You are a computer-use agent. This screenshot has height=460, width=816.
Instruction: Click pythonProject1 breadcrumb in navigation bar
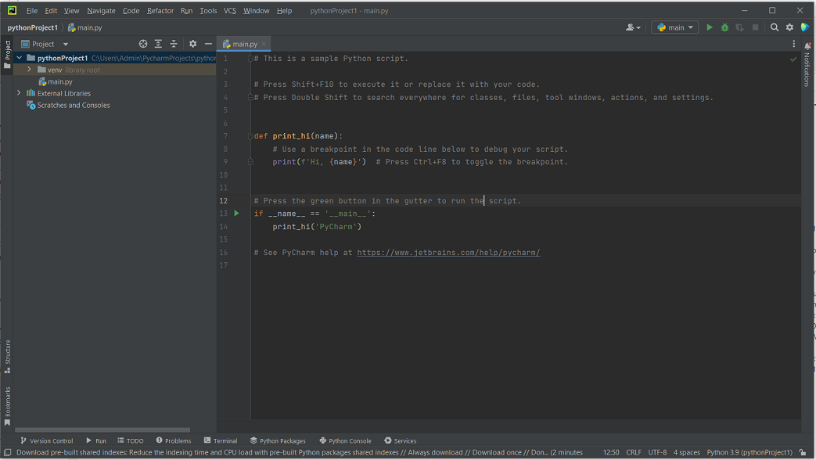[x=32, y=27]
